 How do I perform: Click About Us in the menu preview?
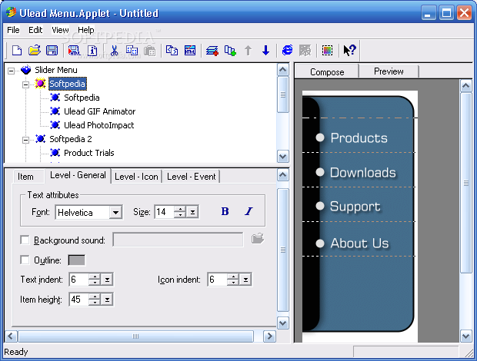(359, 243)
